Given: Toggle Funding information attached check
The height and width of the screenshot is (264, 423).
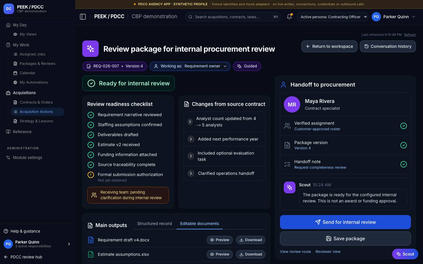Looking at the screenshot, I should tap(91, 155).
